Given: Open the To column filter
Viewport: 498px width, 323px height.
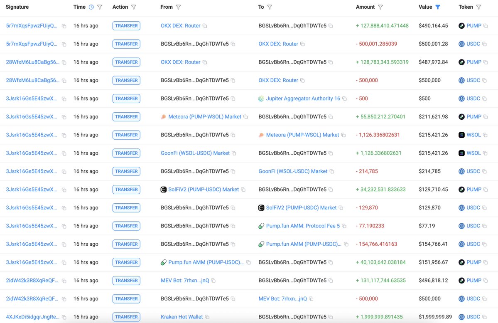Looking at the screenshot, I should (270, 7).
